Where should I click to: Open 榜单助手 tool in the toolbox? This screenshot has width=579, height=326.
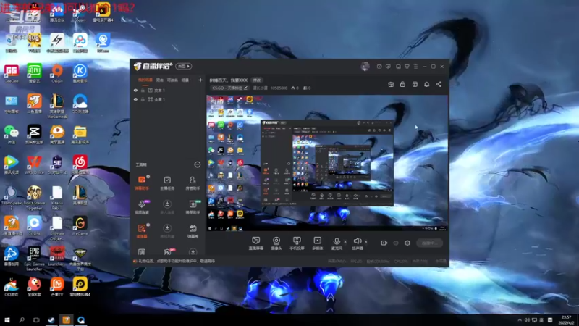coord(193,207)
